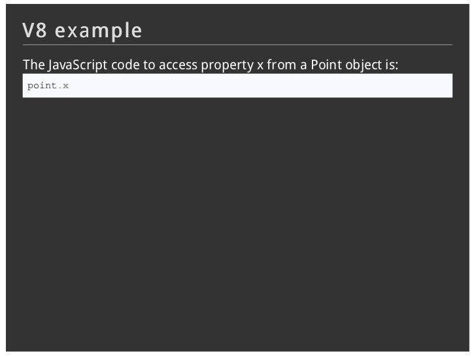Click the "point" identifier in the code
Screen dimensions: 476x357
(x=42, y=86)
